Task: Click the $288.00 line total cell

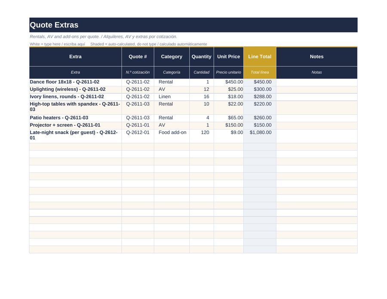Action: point(260,97)
